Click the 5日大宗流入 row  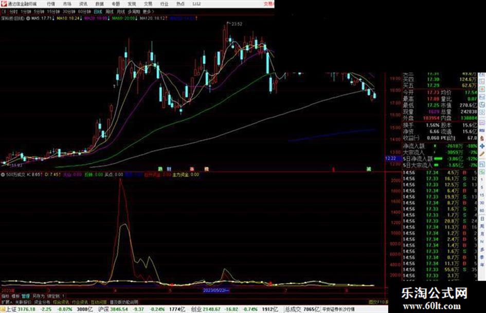click(440, 165)
